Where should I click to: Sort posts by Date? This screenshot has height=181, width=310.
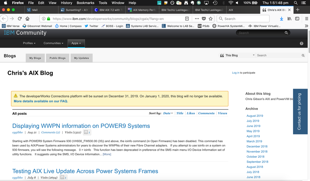coord(168,113)
